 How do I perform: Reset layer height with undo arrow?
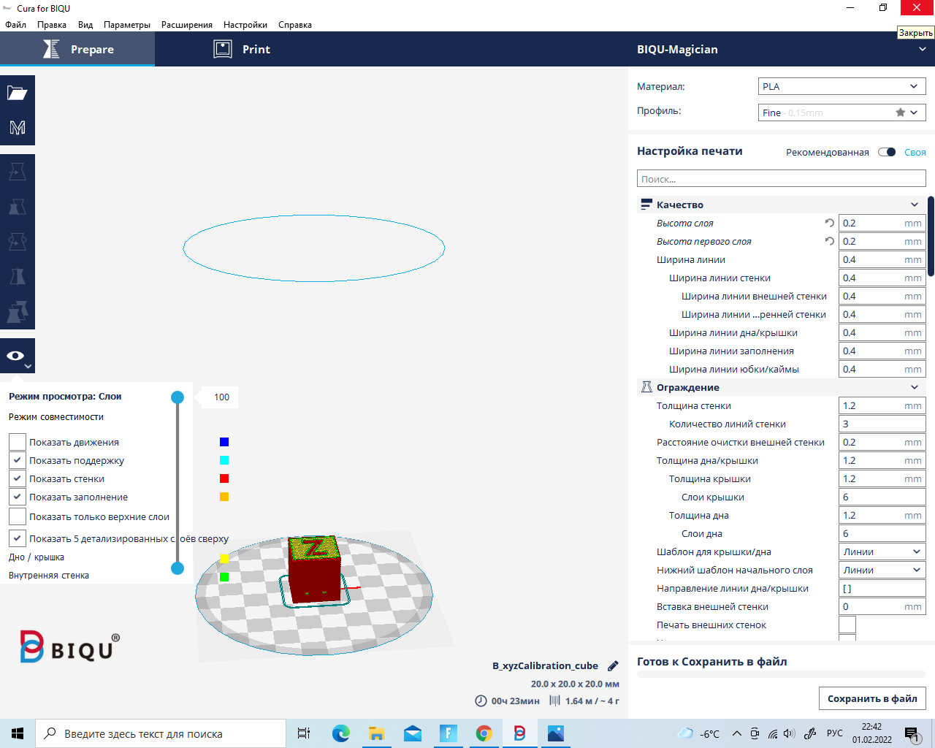tap(830, 223)
